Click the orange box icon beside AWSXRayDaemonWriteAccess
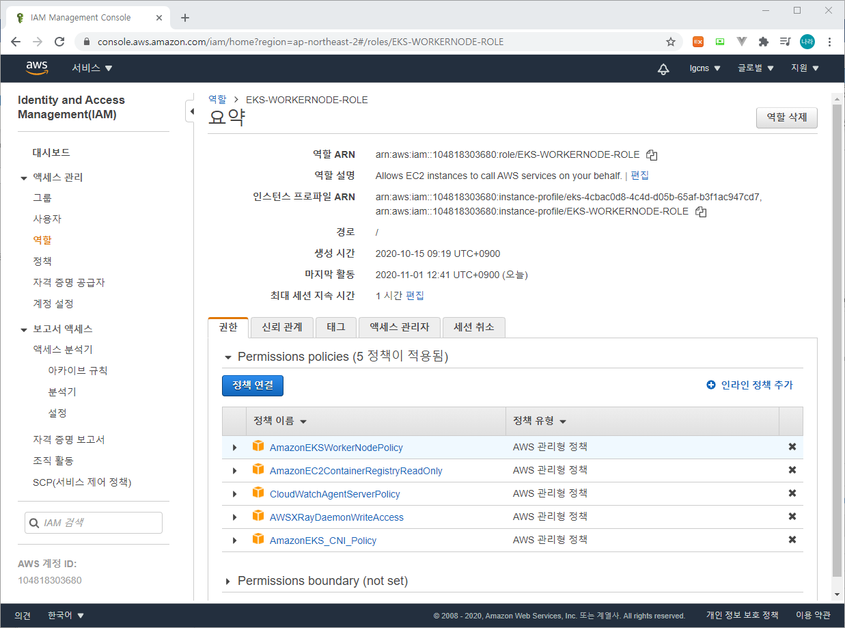This screenshot has height=628, width=845. (x=258, y=516)
